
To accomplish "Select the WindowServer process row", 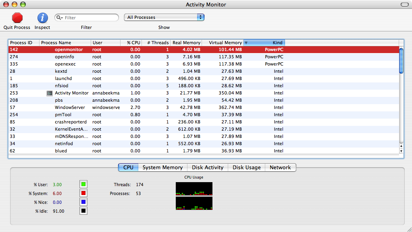I will coord(204,107).
